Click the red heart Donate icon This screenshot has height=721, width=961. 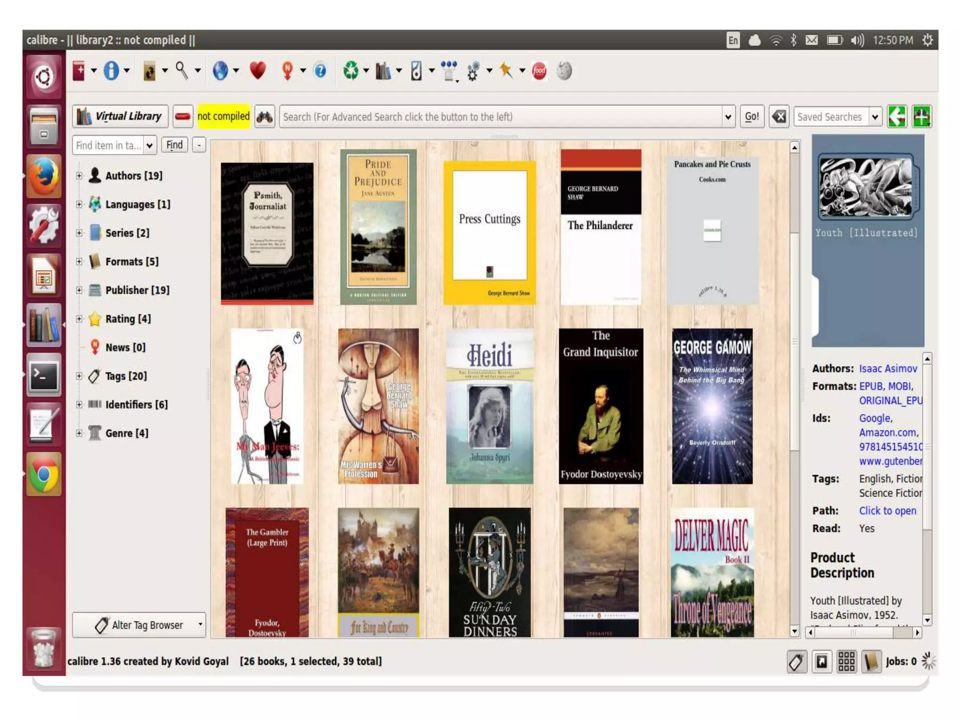click(258, 71)
